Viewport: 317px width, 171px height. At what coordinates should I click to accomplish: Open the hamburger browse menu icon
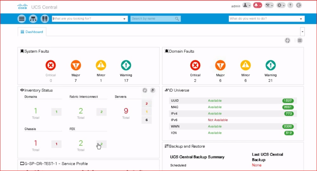coord(22,19)
